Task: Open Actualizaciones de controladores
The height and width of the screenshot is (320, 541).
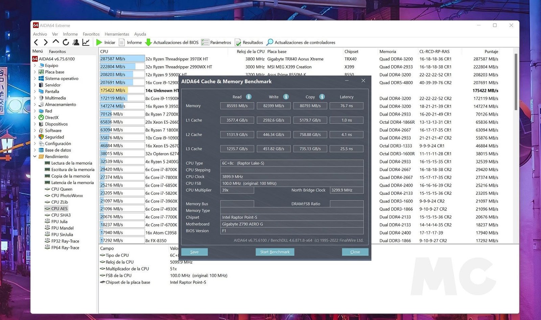Action: pos(301,42)
